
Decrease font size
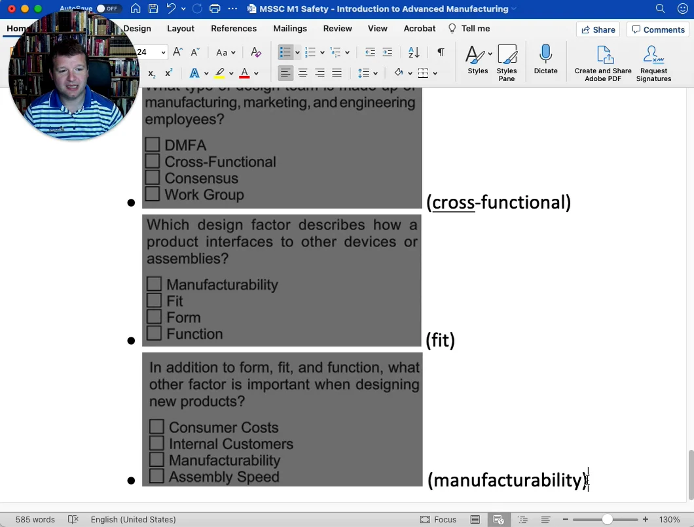tap(194, 52)
